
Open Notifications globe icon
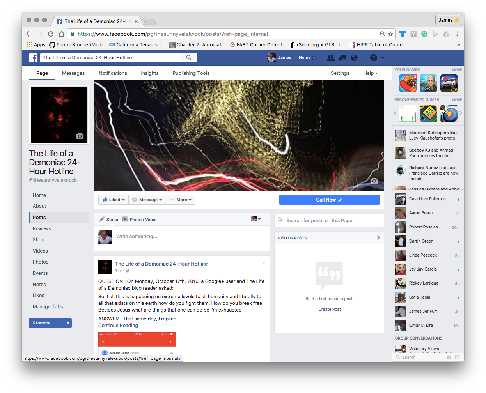point(354,58)
